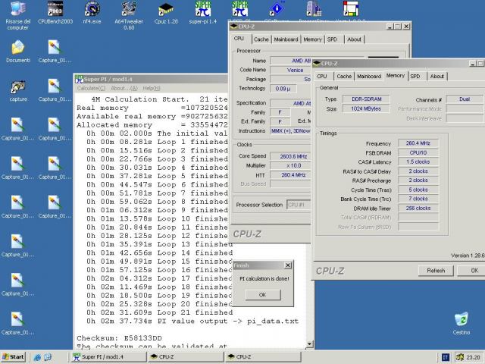Open the Documenti folder icon
This screenshot has width=485, height=364.
pos(18,52)
